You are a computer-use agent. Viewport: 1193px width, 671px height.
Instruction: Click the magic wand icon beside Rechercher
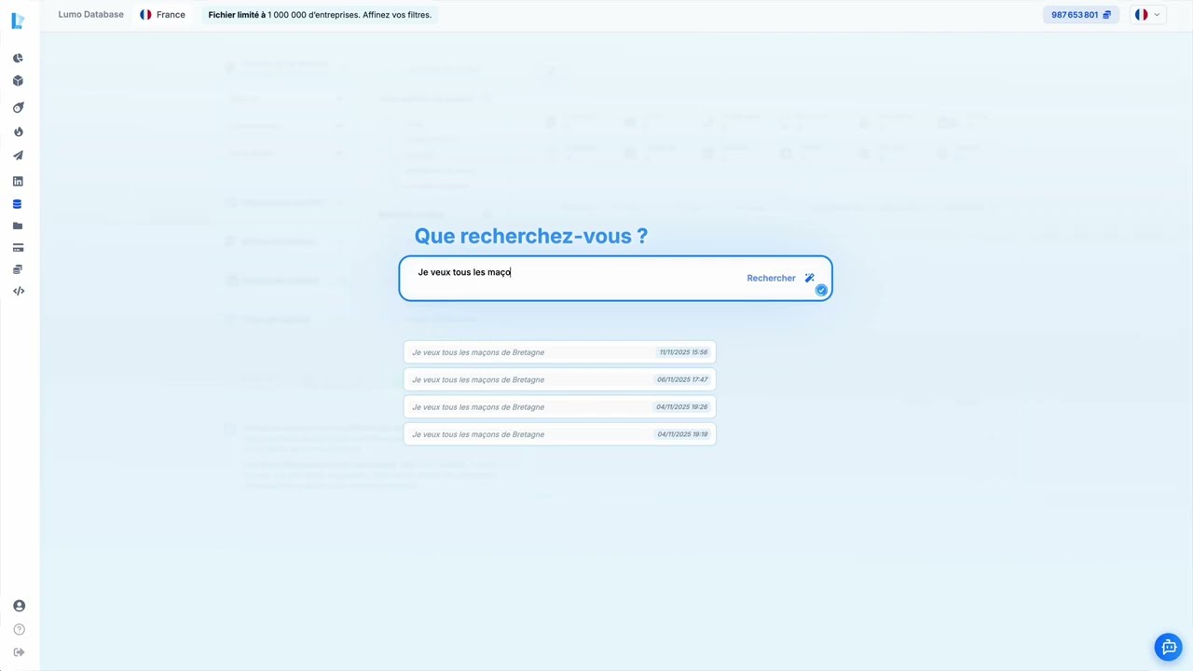[x=809, y=278]
